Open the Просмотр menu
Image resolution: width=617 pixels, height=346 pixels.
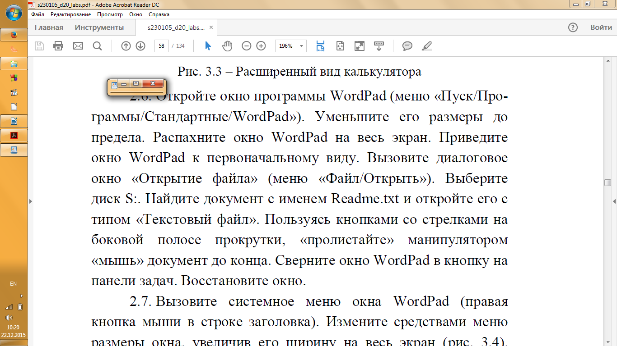110,14
